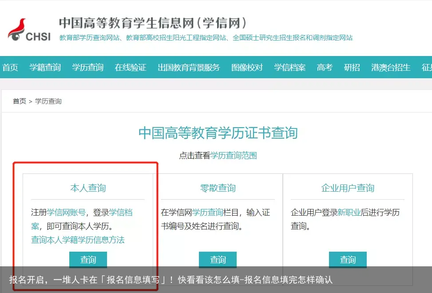The height and width of the screenshot is (293, 432).
Task: Open the 学信档案 navigation item
Action: point(289,68)
